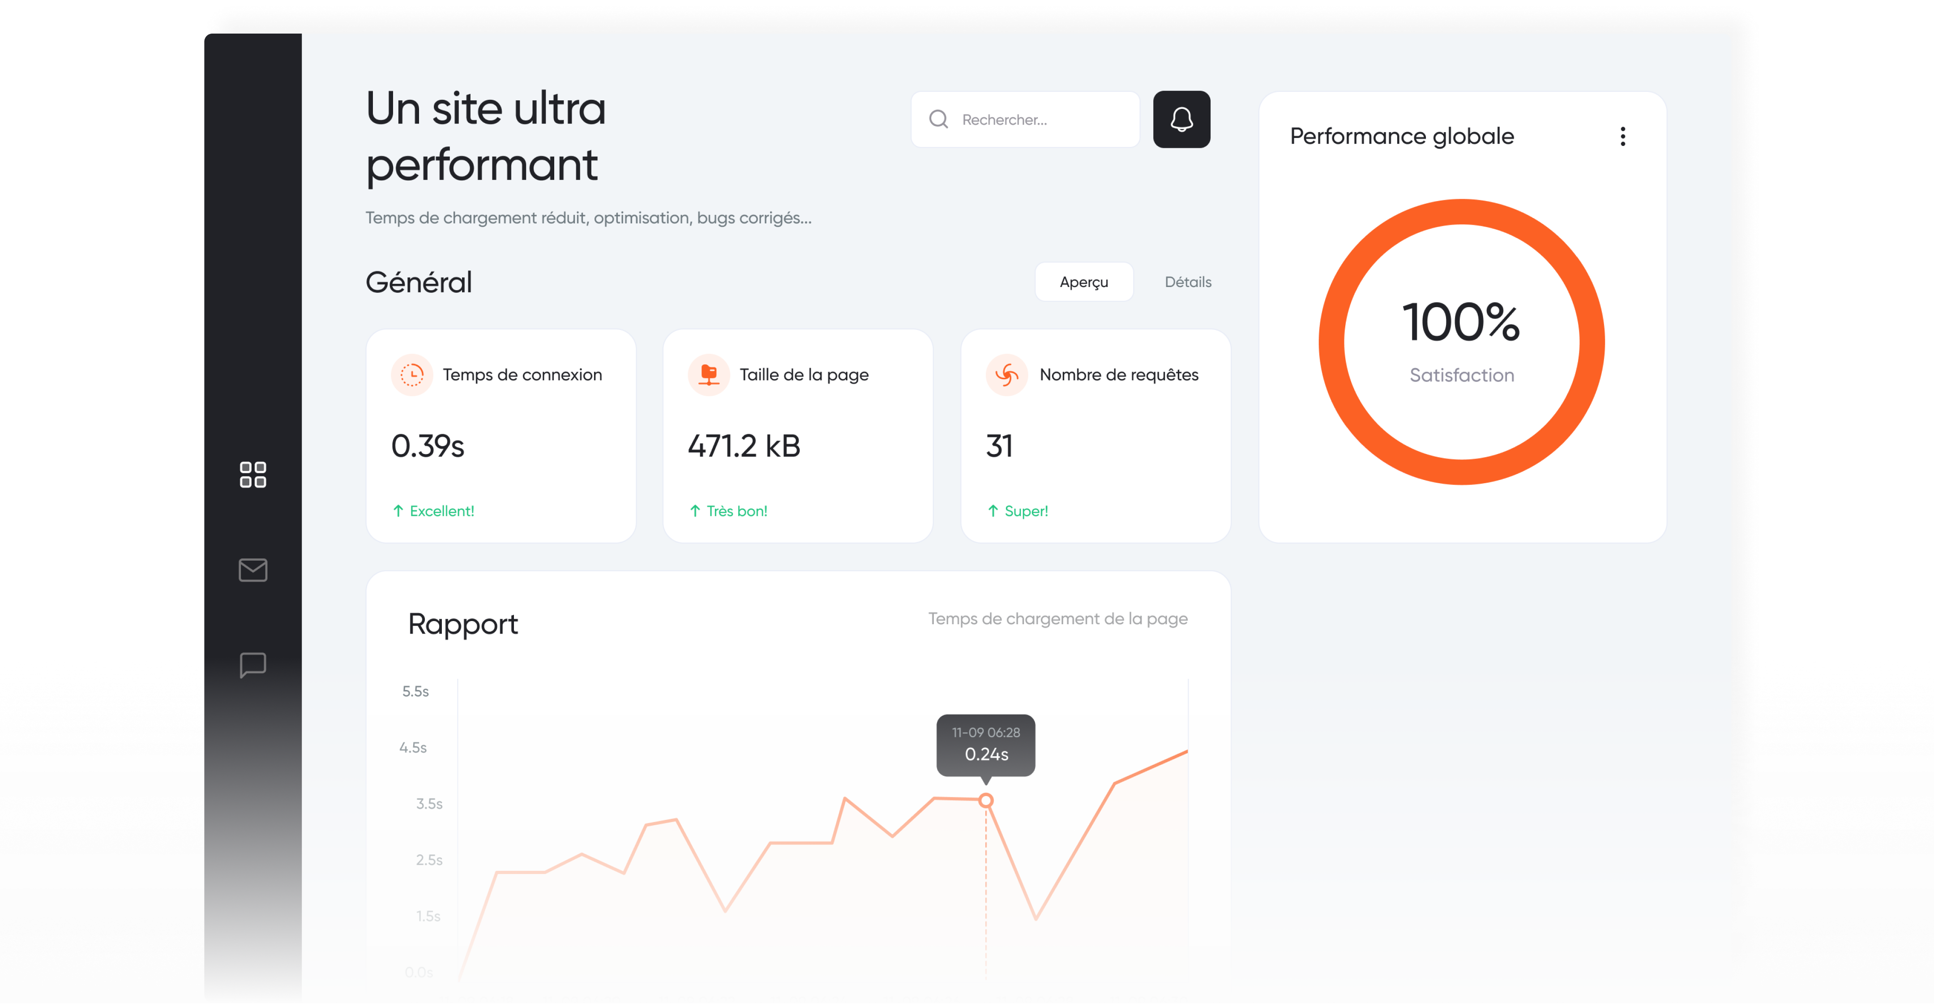Switch to the Aperçu tab
The height and width of the screenshot is (1007, 1934).
[x=1083, y=282]
